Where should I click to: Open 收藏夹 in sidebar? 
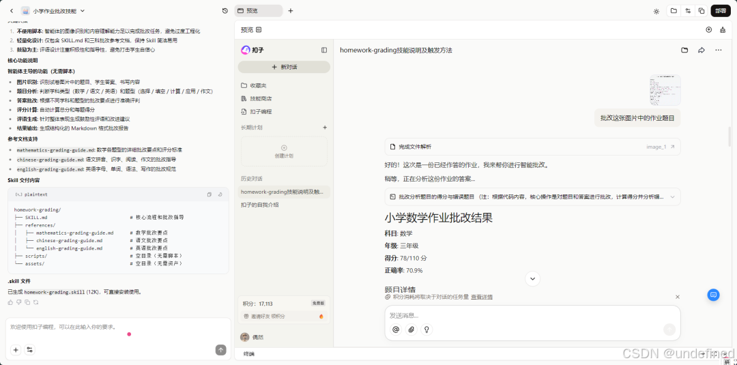point(253,85)
